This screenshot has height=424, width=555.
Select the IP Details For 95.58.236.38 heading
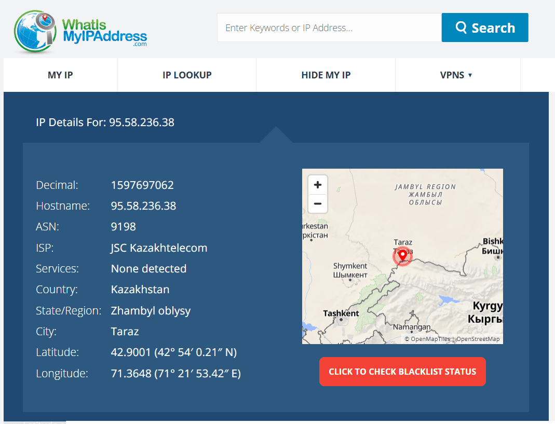(105, 122)
